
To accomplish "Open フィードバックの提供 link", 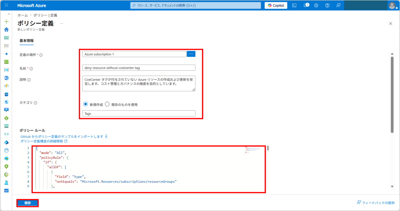I will [375, 203].
